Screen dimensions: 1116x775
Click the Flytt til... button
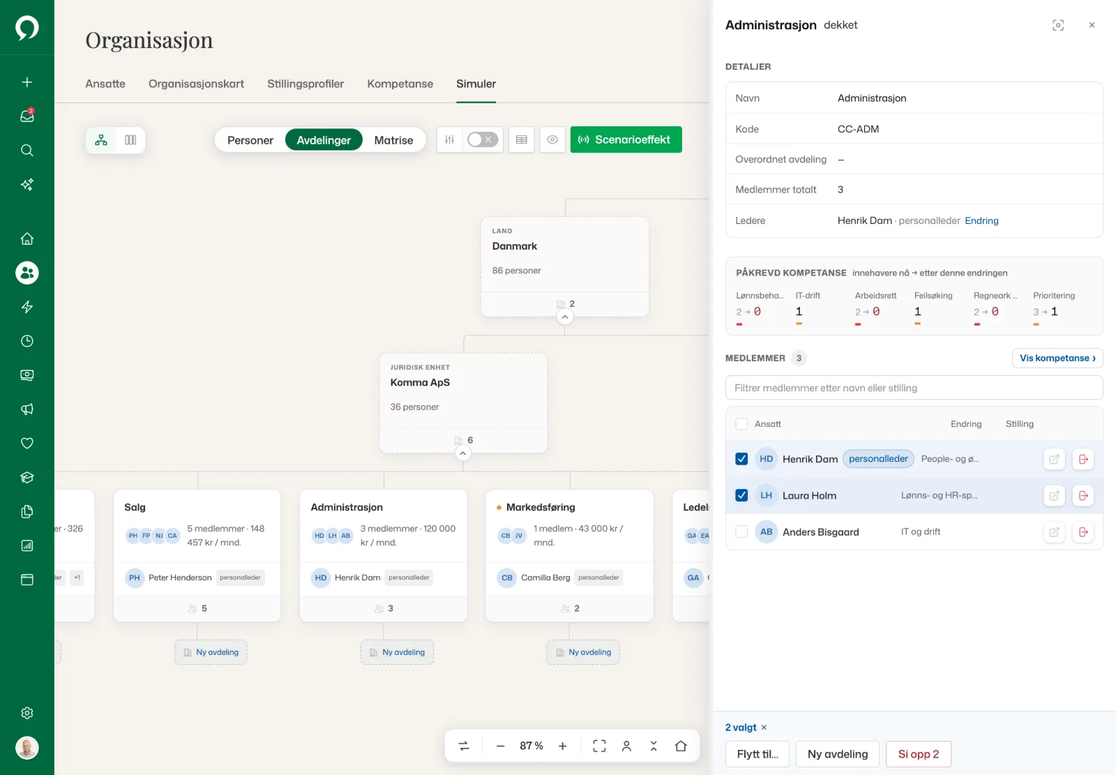tap(757, 754)
